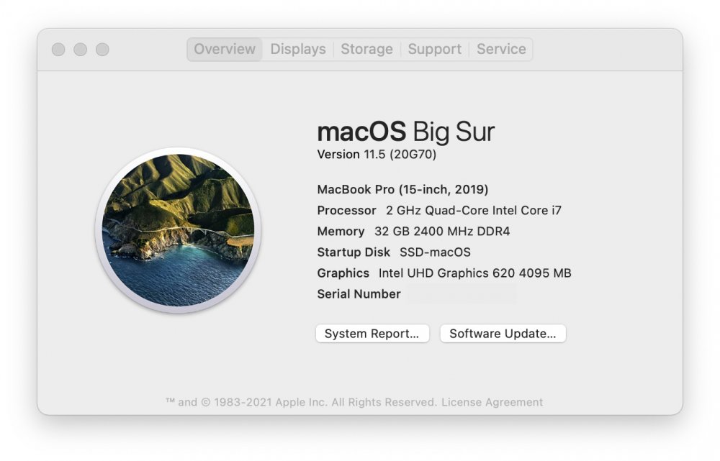The image size is (720, 461).
Task: Open the Displays tab
Action: [x=298, y=49]
